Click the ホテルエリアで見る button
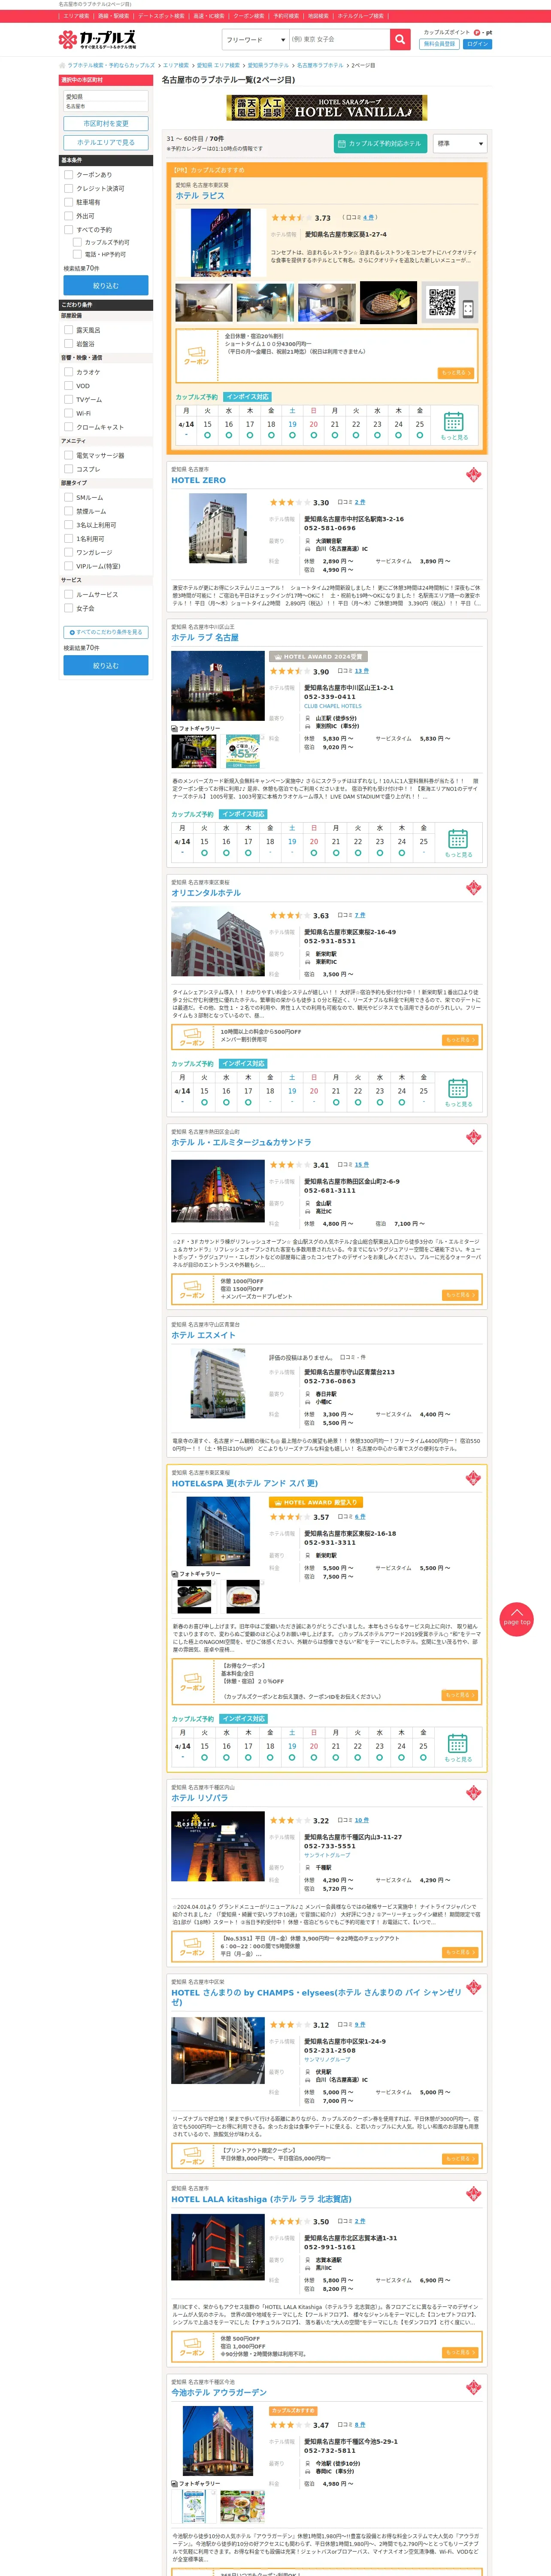This screenshot has height=2576, width=551. [106, 142]
